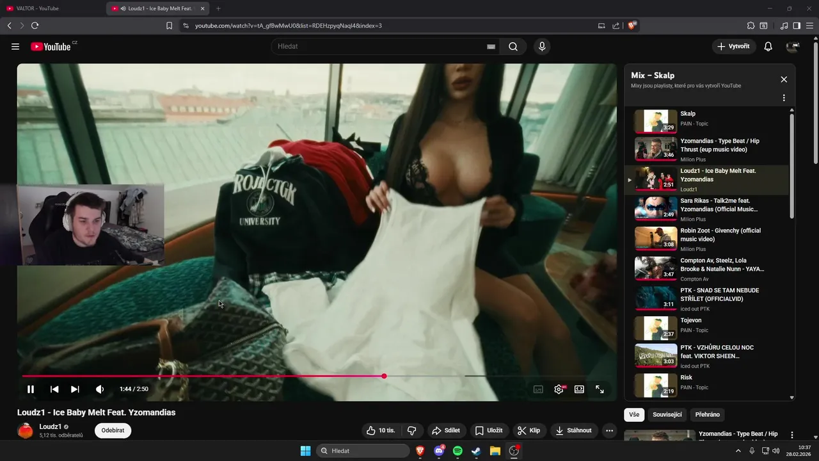Open the on-screen keyboard in the search box

(491, 47)
